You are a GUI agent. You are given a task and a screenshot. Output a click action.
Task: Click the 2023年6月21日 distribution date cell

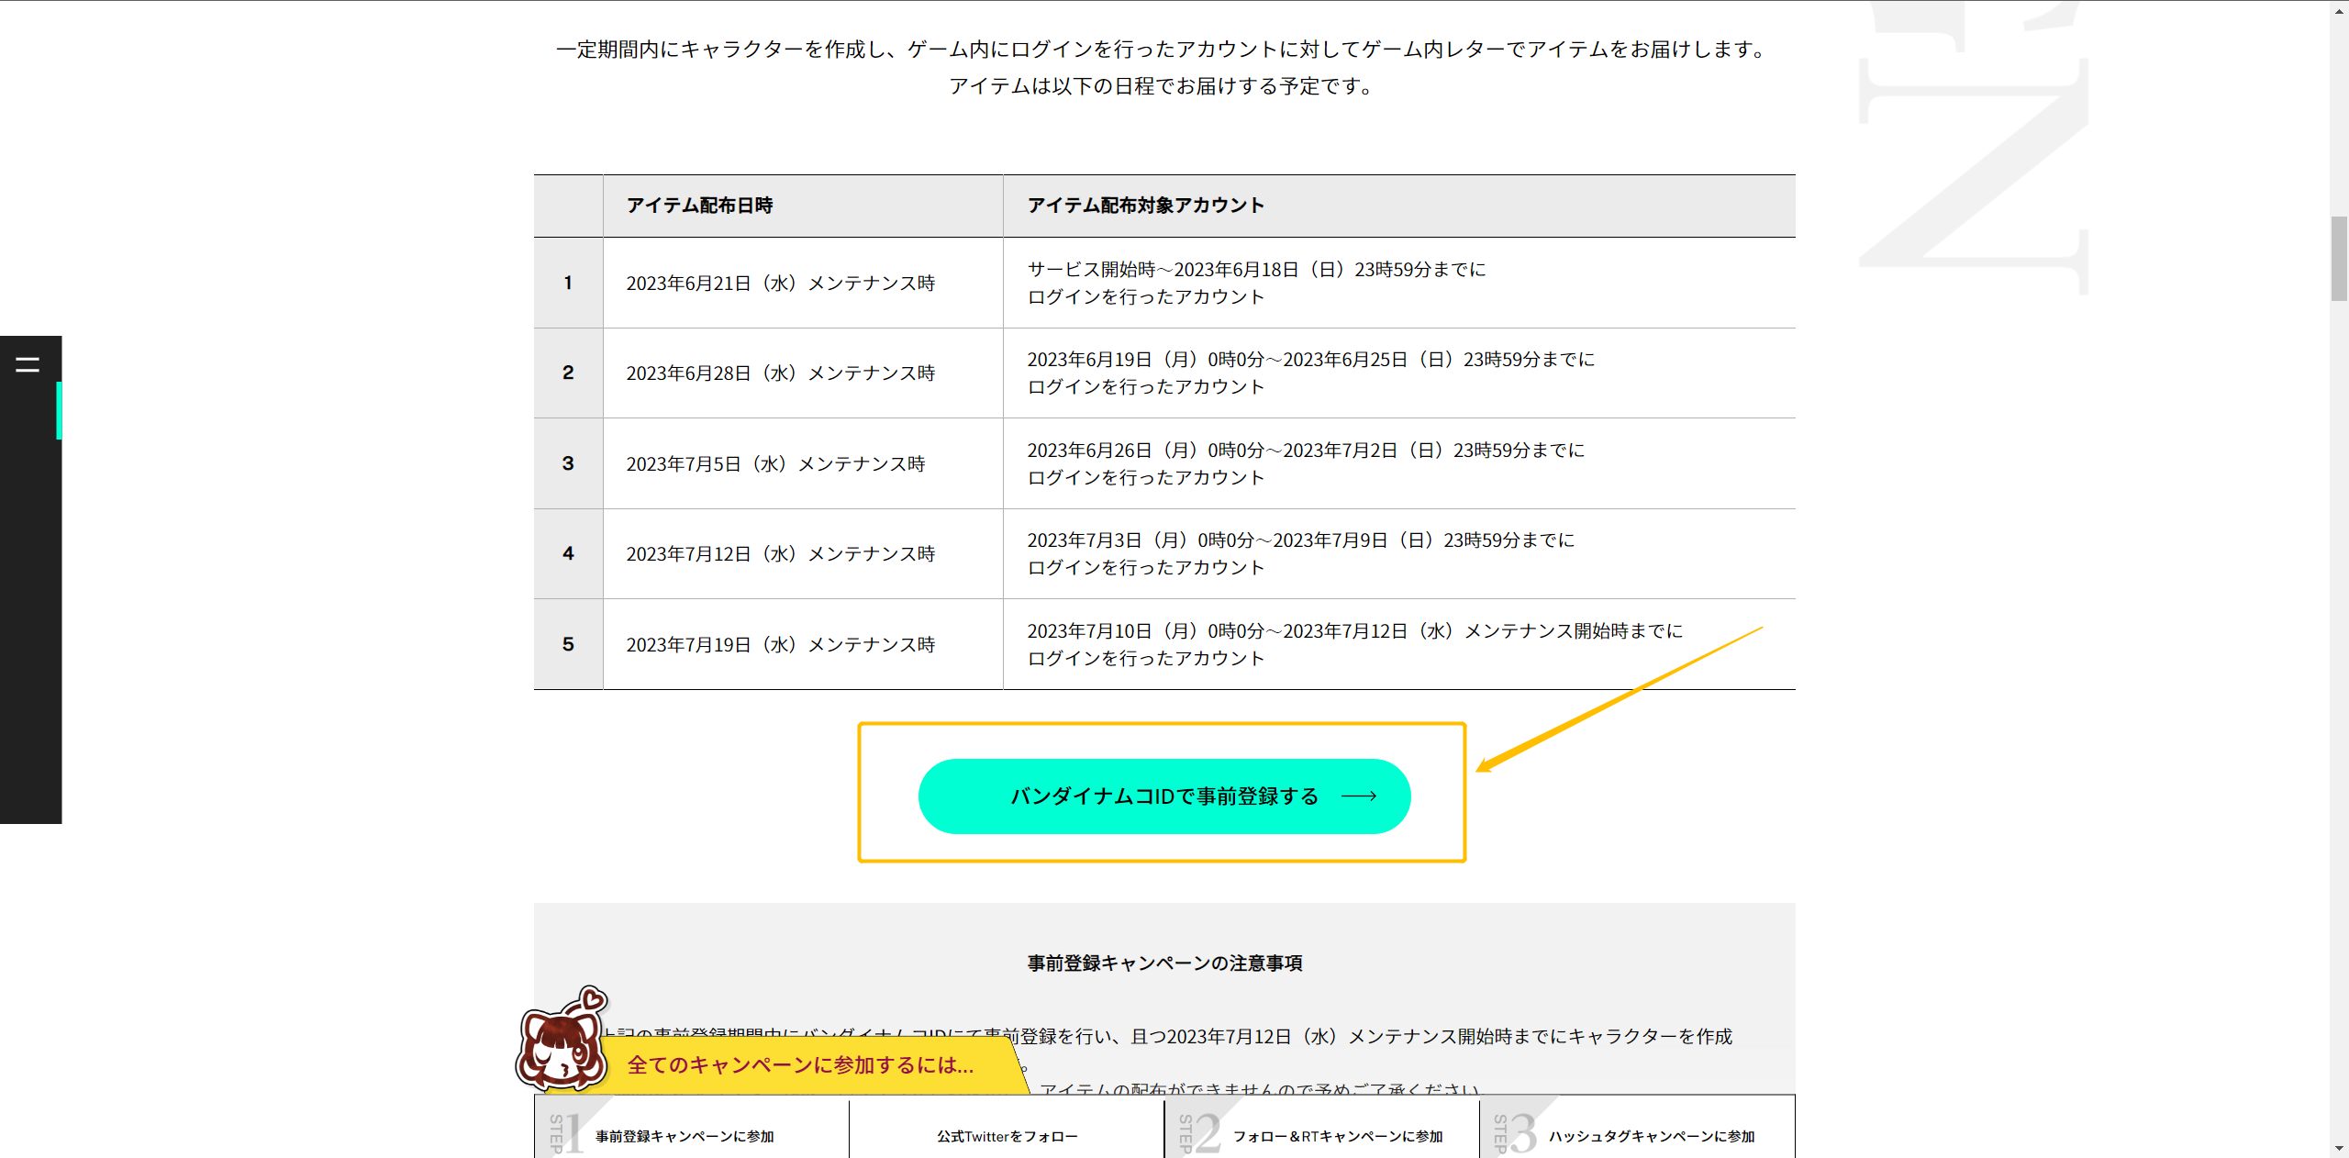[x=780, y=284]
